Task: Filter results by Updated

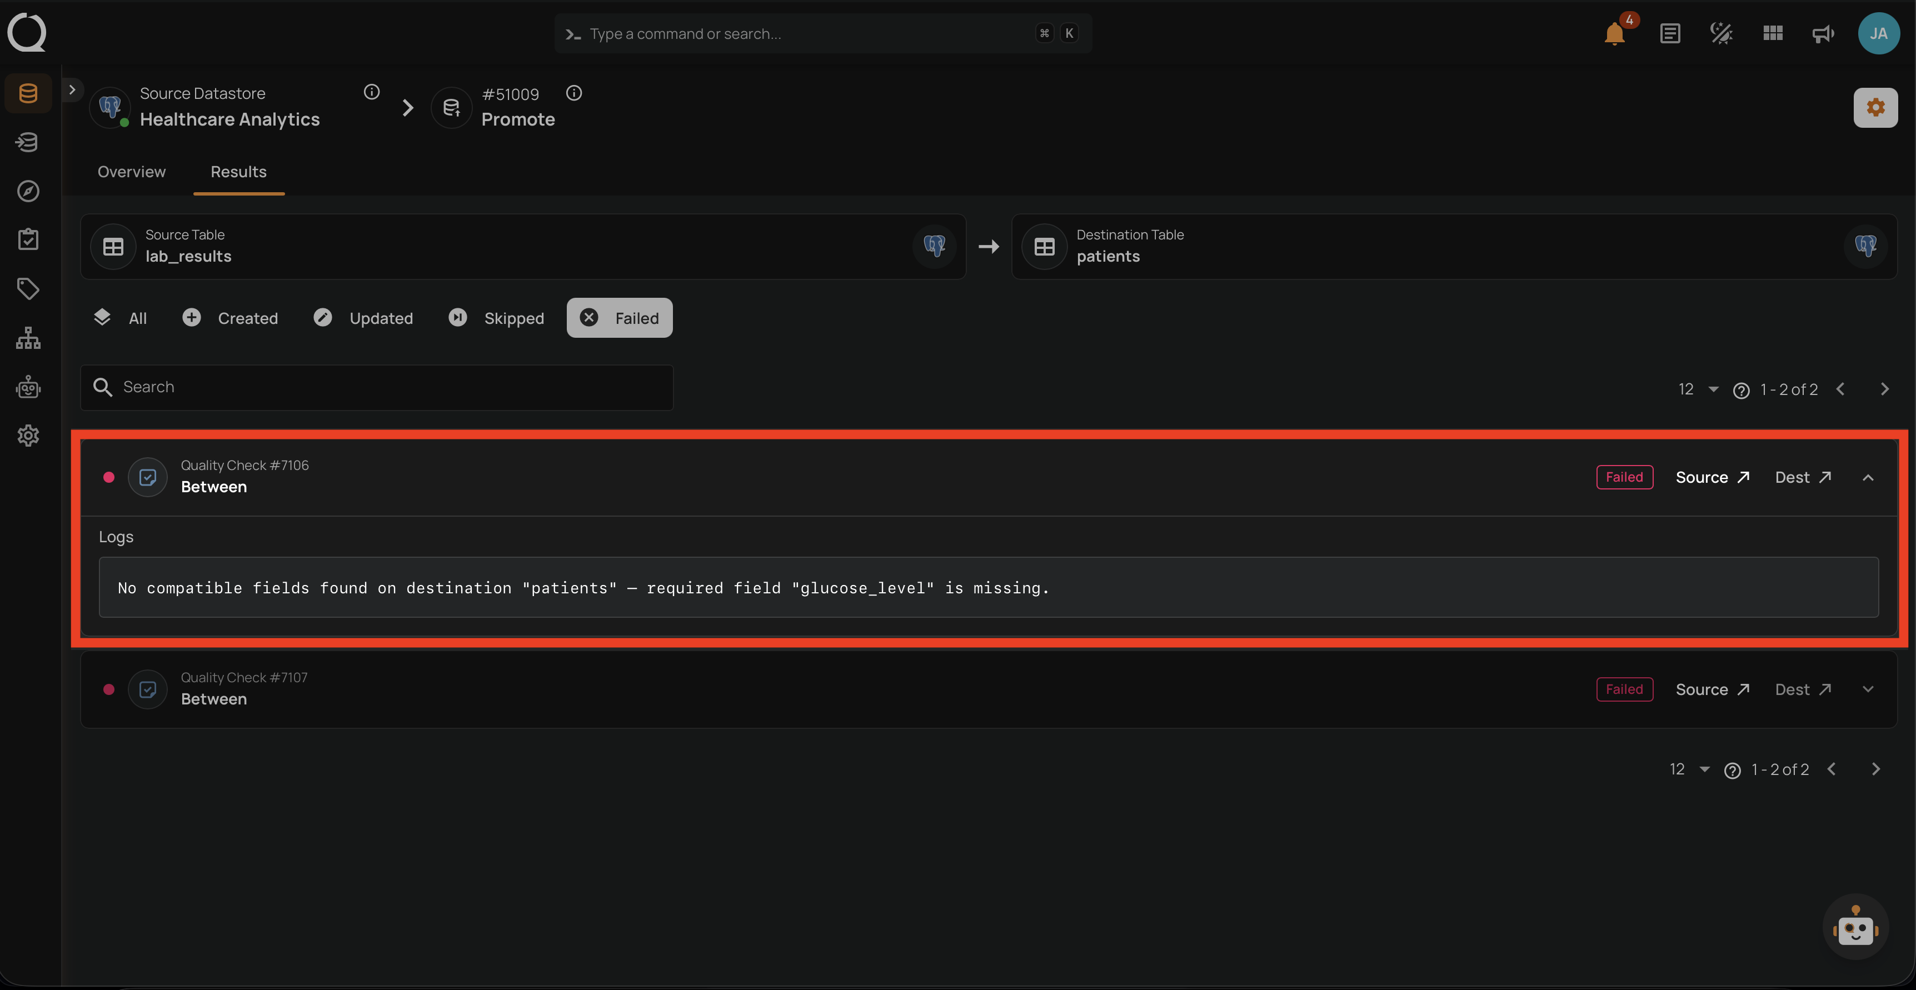Action: coord(364,318)
